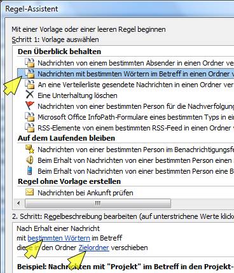Click the horizontal scrollbar thumb of template list
Screen dimensions: 234x273
[x=98, y=204]
